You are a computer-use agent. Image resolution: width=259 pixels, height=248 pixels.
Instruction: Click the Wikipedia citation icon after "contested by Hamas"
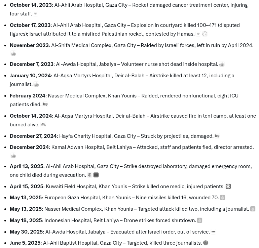[x=198, y=34]
